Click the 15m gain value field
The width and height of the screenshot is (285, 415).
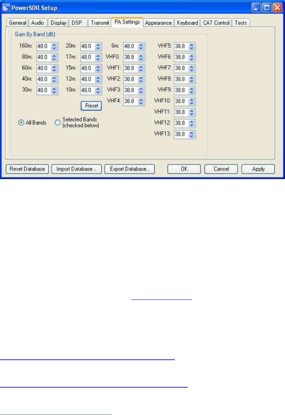(x=87, y=68)
